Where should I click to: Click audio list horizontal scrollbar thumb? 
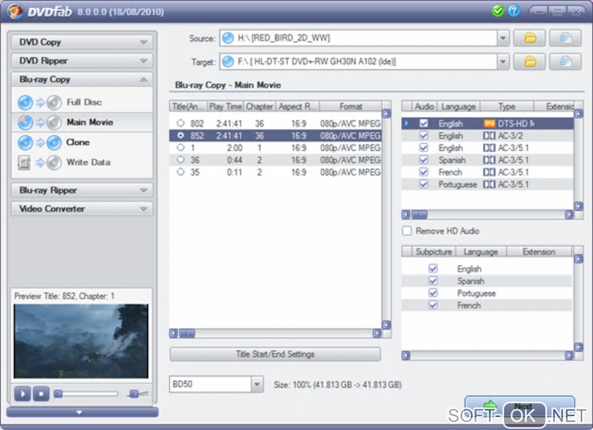419,215
